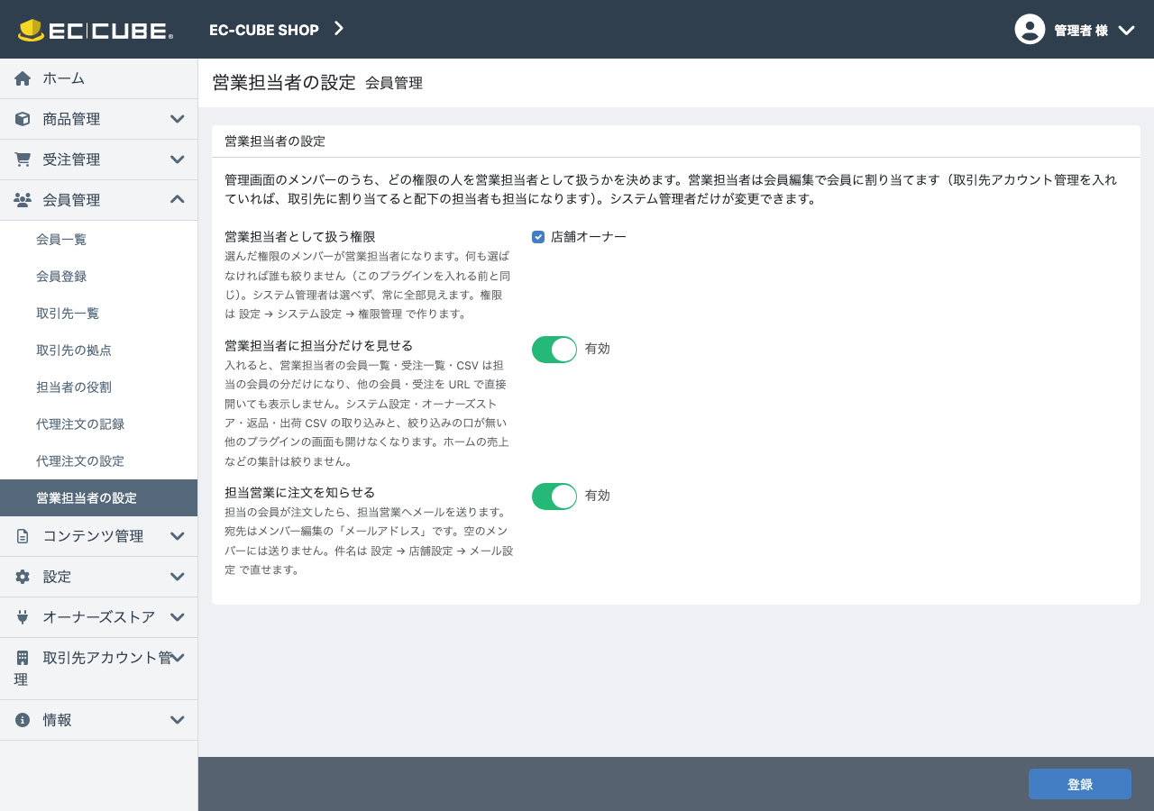Collapse the 会員管理 menu chevron

(x=178, y=199)
